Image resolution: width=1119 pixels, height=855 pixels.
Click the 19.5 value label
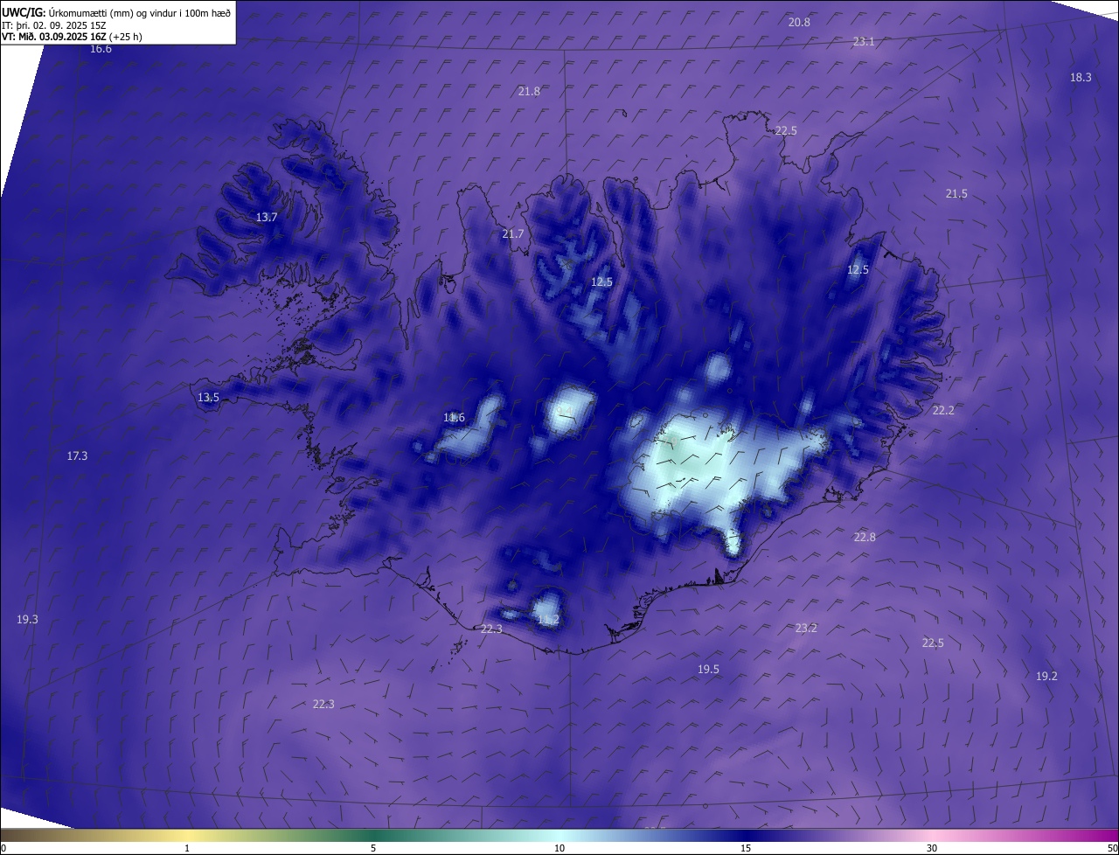[x=708, y=669]
